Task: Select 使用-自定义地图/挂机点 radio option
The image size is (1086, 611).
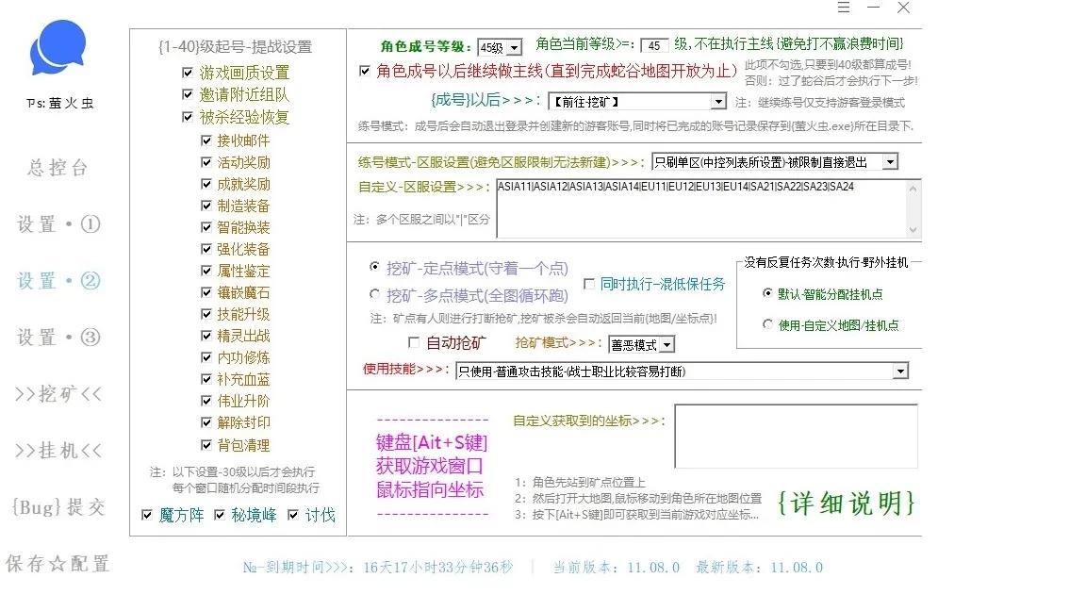Action: [767, 324]
